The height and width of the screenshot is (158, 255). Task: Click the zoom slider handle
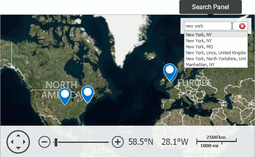pyautogui.click(x=56, y=142)
